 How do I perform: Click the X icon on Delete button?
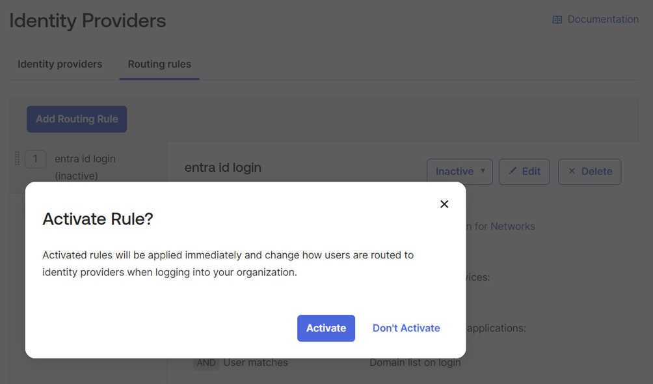click(x=572, y=171)
